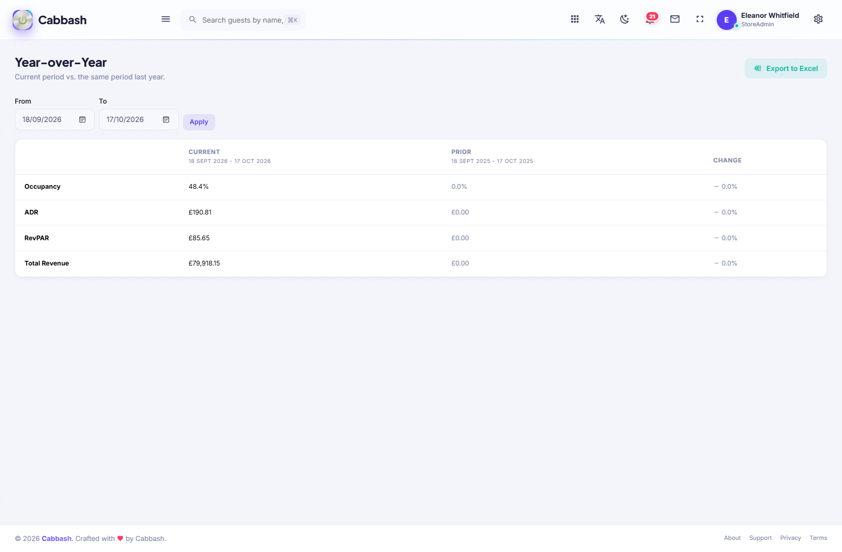Open the Terms footer link

coord(818,538)
